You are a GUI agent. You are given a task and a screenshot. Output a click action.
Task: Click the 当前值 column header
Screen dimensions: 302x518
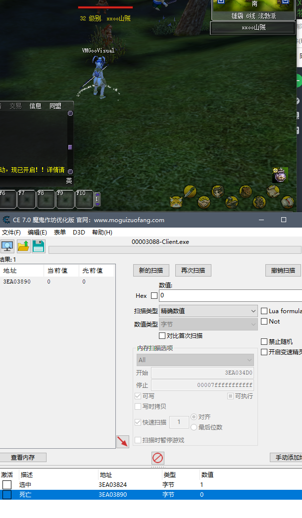[61, 271]
